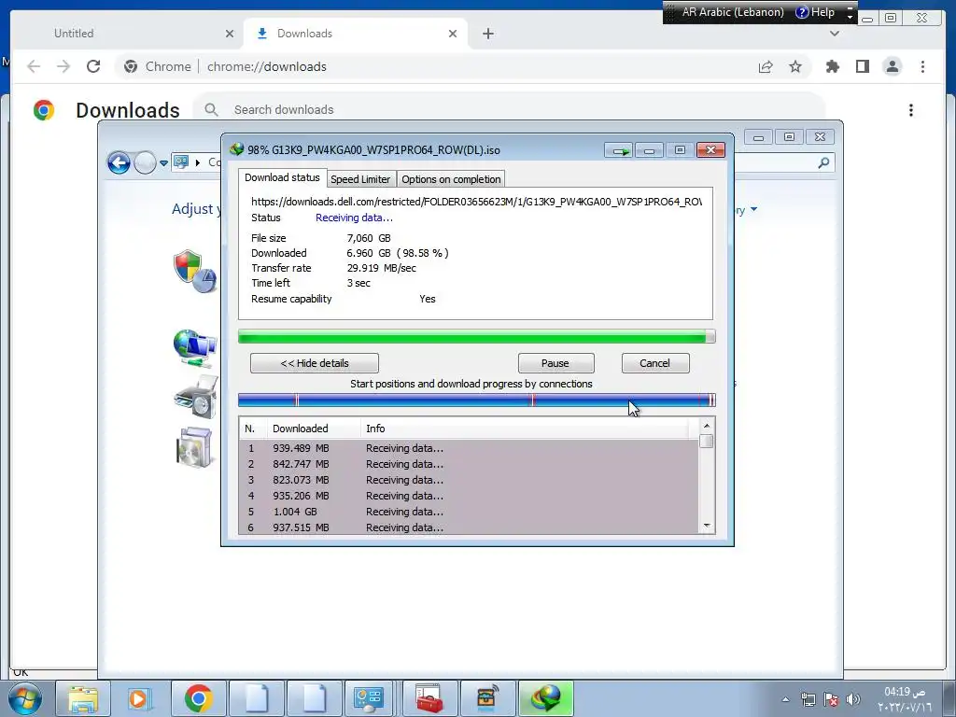The height and width of the screenshot is (717, 956).
Task: Open red toolbox taskbar application
Action: 429,698
